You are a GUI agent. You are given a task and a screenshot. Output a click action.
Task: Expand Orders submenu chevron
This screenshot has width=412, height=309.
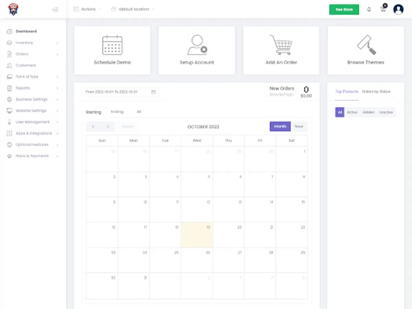pyautogui.click(x=57, y=54)
